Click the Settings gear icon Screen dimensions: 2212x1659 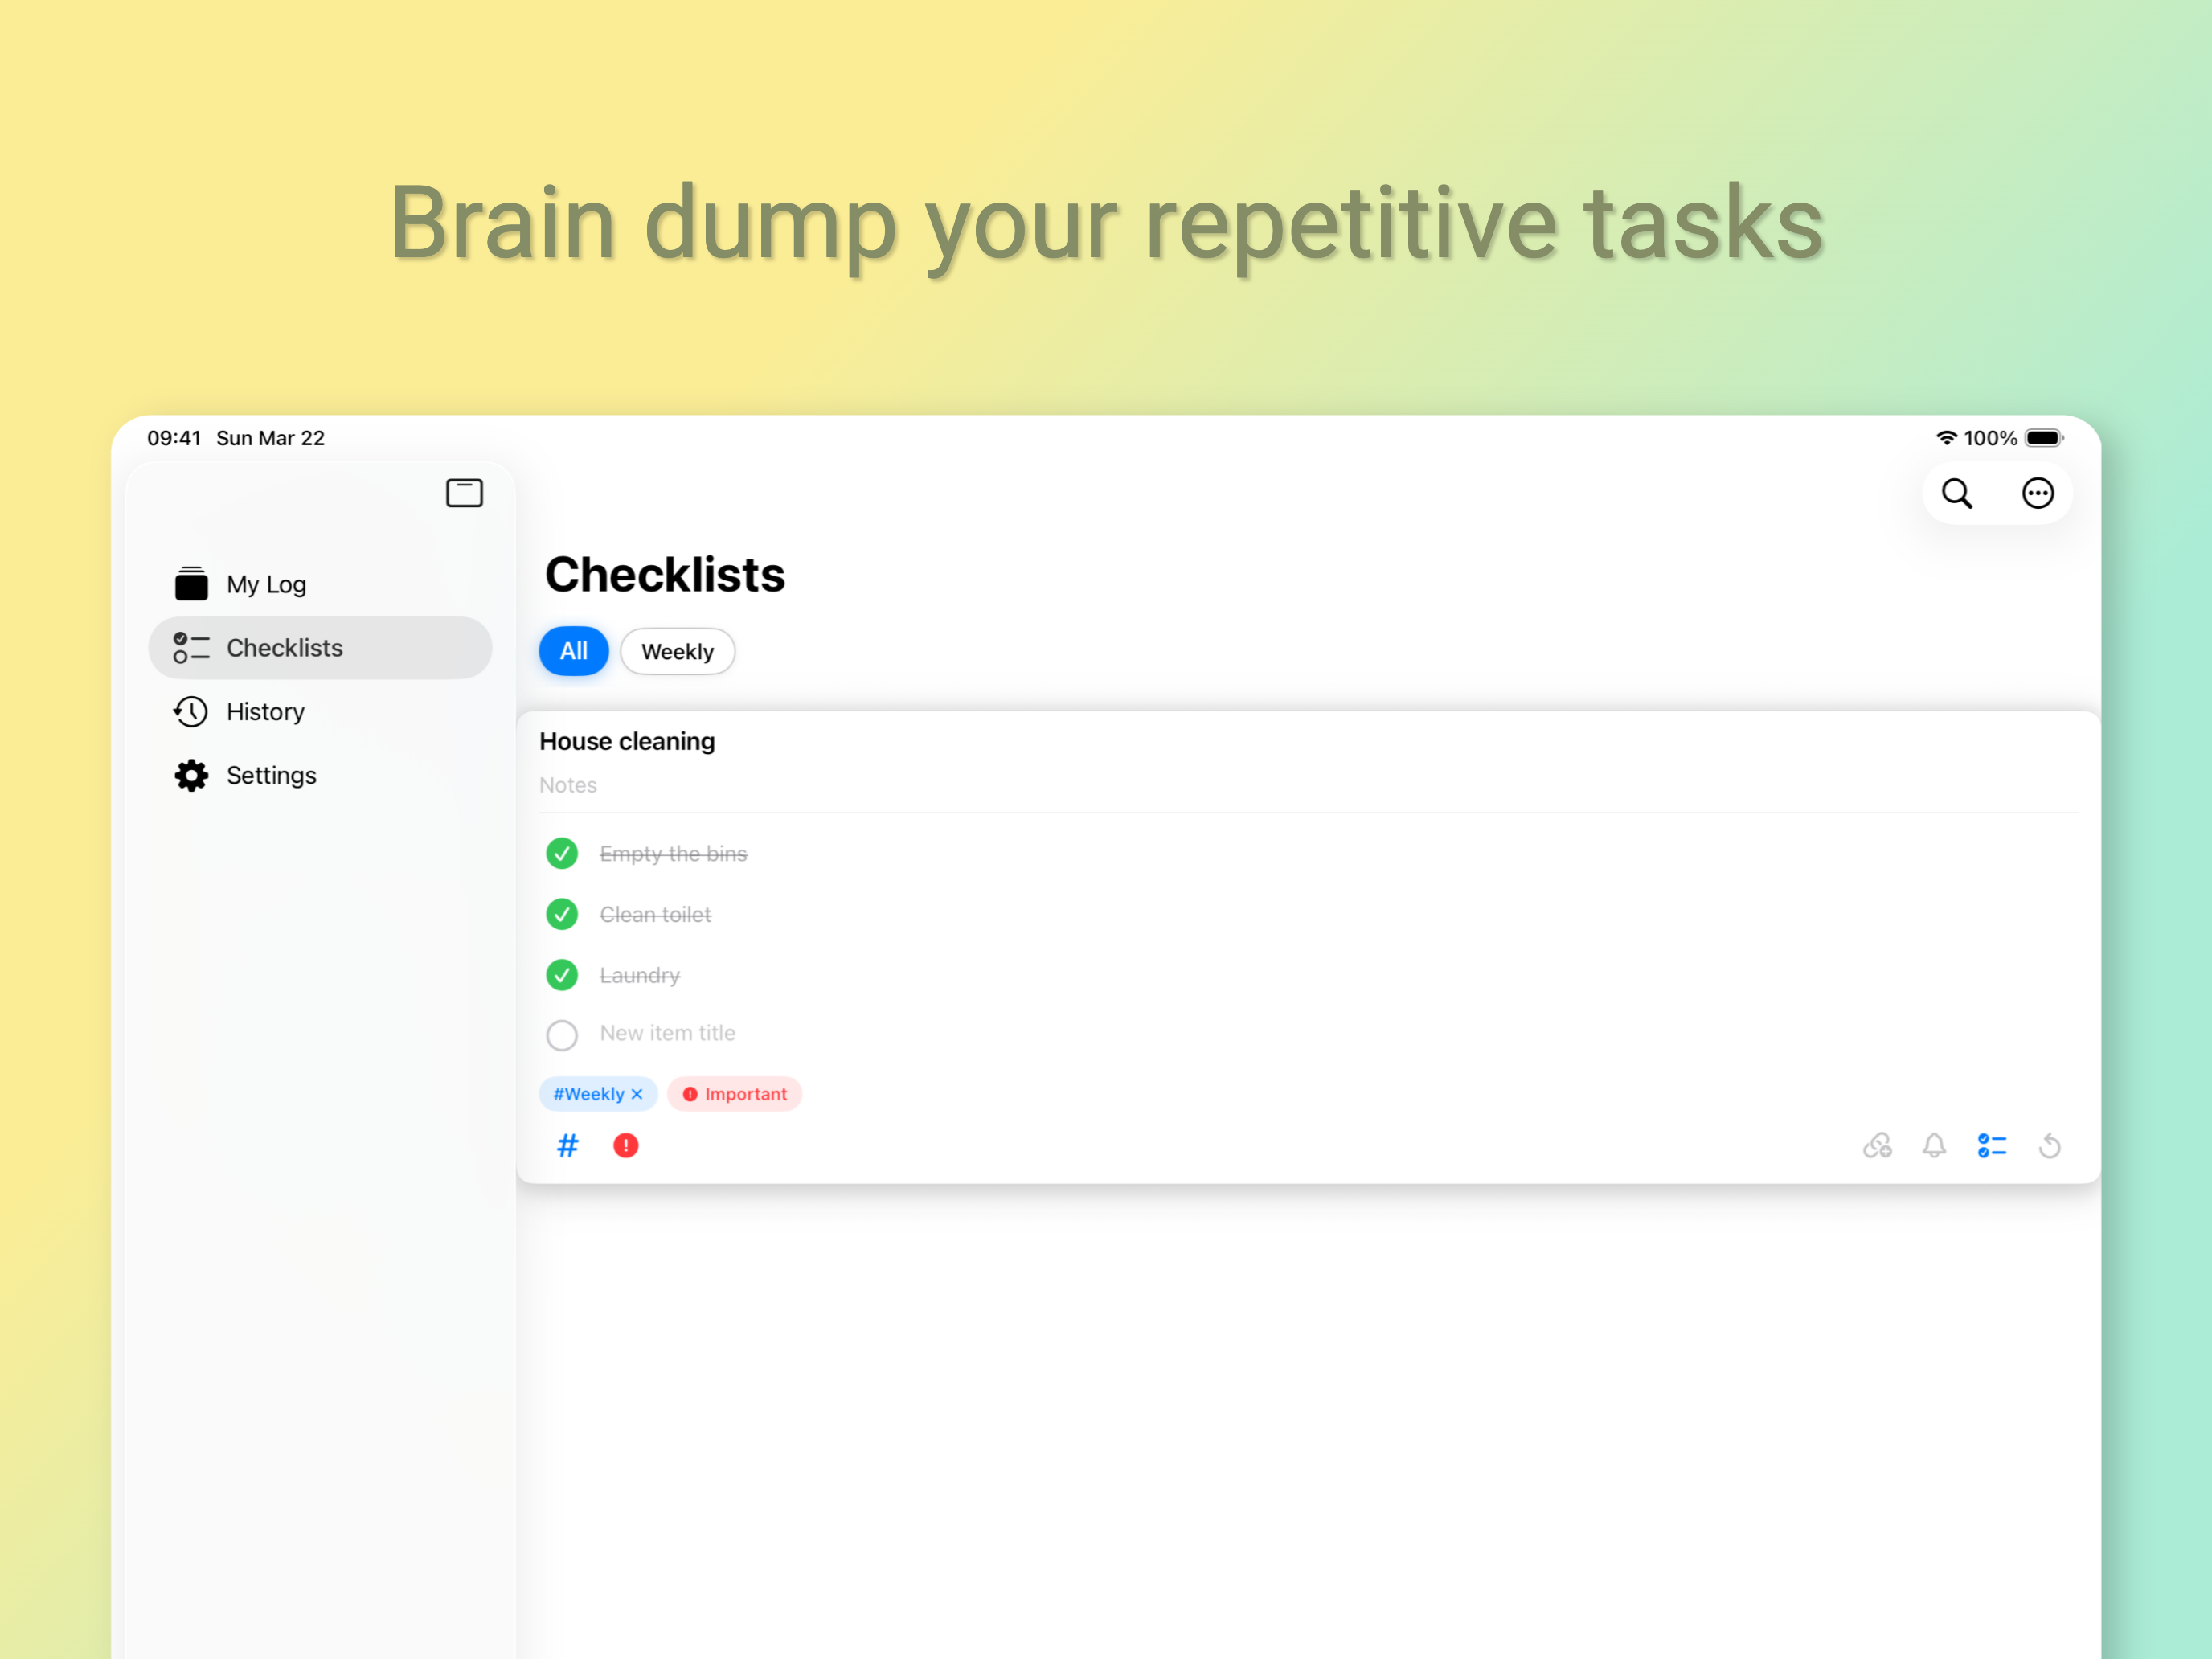click(191, 776)
